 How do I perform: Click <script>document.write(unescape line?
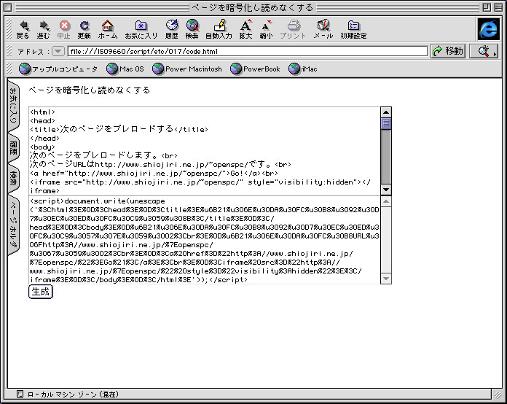[98, 201]
